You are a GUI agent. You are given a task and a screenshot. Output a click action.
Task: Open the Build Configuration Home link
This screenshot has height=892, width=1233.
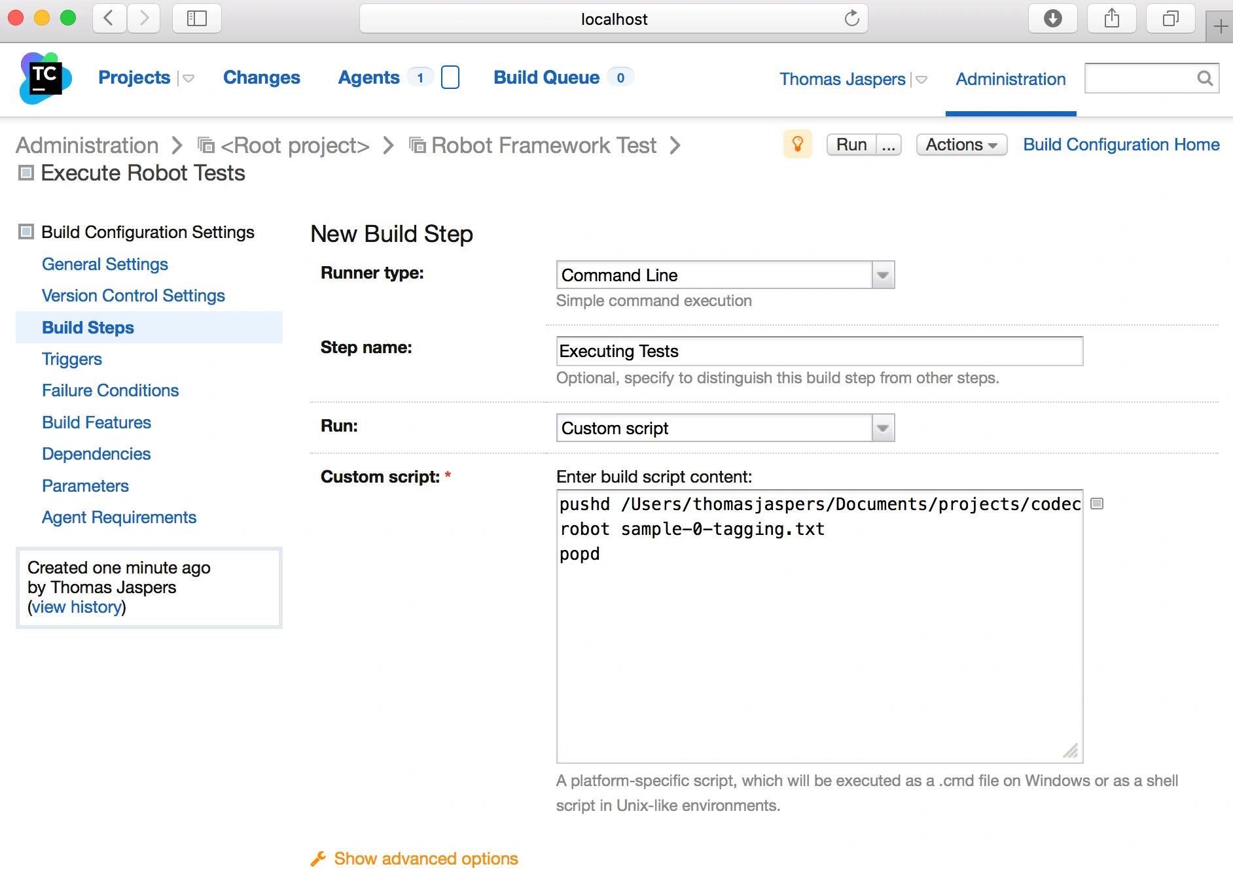[1121, 145]
